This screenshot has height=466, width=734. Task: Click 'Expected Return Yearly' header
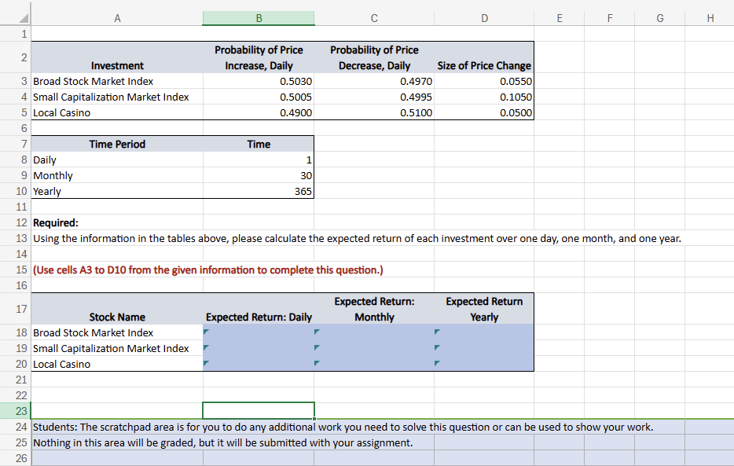click(x=484, y=309)
